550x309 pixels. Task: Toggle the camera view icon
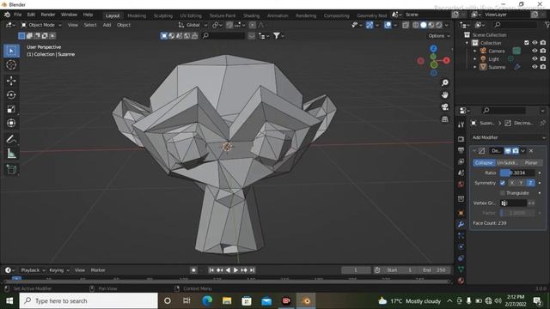[445, 107]
